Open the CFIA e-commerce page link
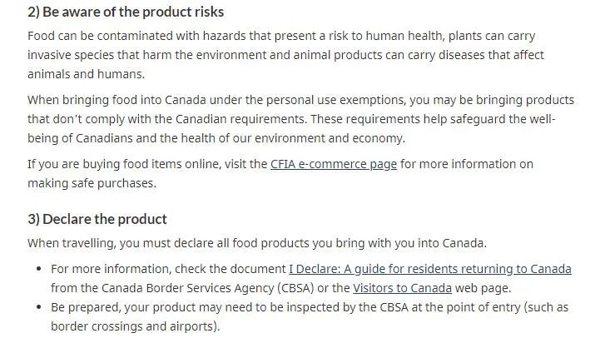This screenshot has width=605, height=343. pyautogui.click(x=333, y=164)
